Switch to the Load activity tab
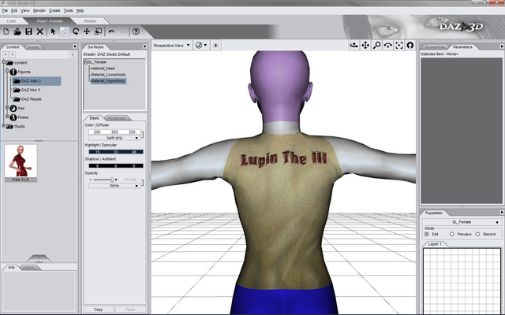505x315 pixels. (11, 21)
